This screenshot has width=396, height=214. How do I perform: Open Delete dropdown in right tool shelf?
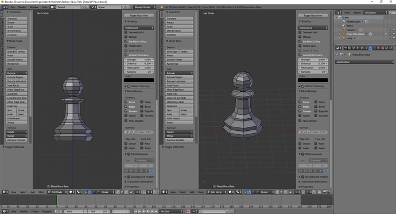[179, 132]
